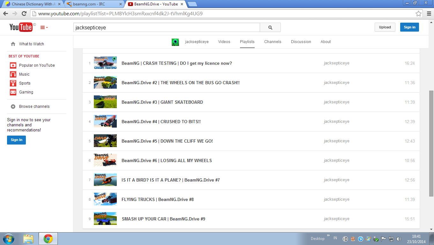The height and width of the screenshot is (245, 434).
Task: Open video IS IT A BIRD? IS IT A PLANE?
Action: click(x=171, y=180)
